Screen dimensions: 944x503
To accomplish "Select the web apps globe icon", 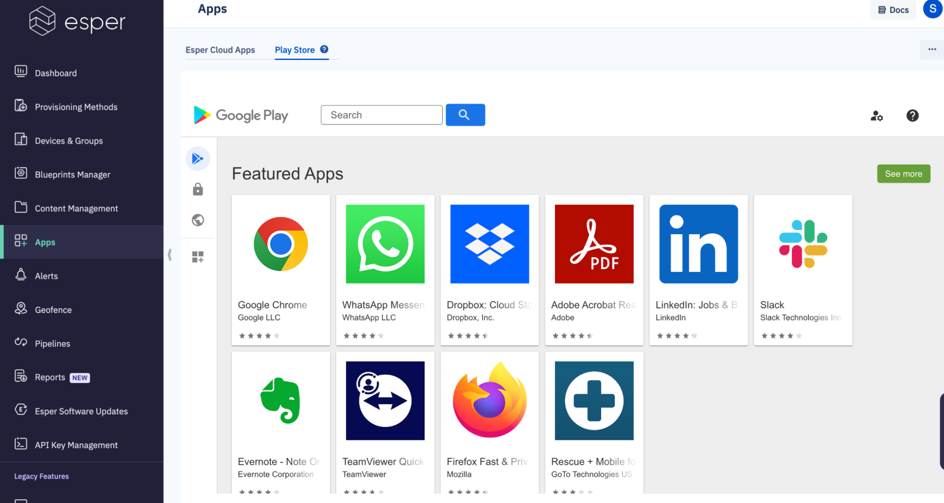I will pyautogui.click(x=197, y=220).
